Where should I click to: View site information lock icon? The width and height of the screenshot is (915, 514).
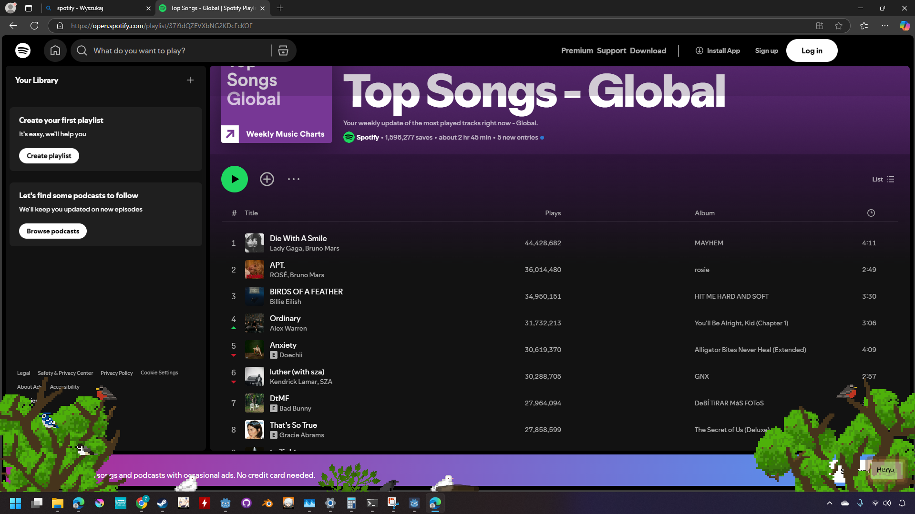point(60,26)
